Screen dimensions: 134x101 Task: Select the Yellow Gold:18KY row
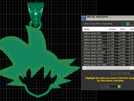pos(108,43)
